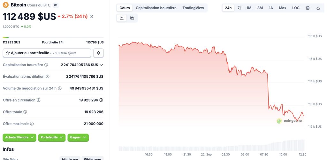Download the chart data
Viewport: 327px width, 160px height.
click(318, 8)
